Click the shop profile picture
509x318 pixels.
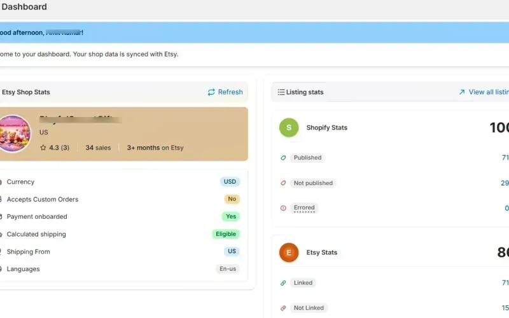click(13, 134)
